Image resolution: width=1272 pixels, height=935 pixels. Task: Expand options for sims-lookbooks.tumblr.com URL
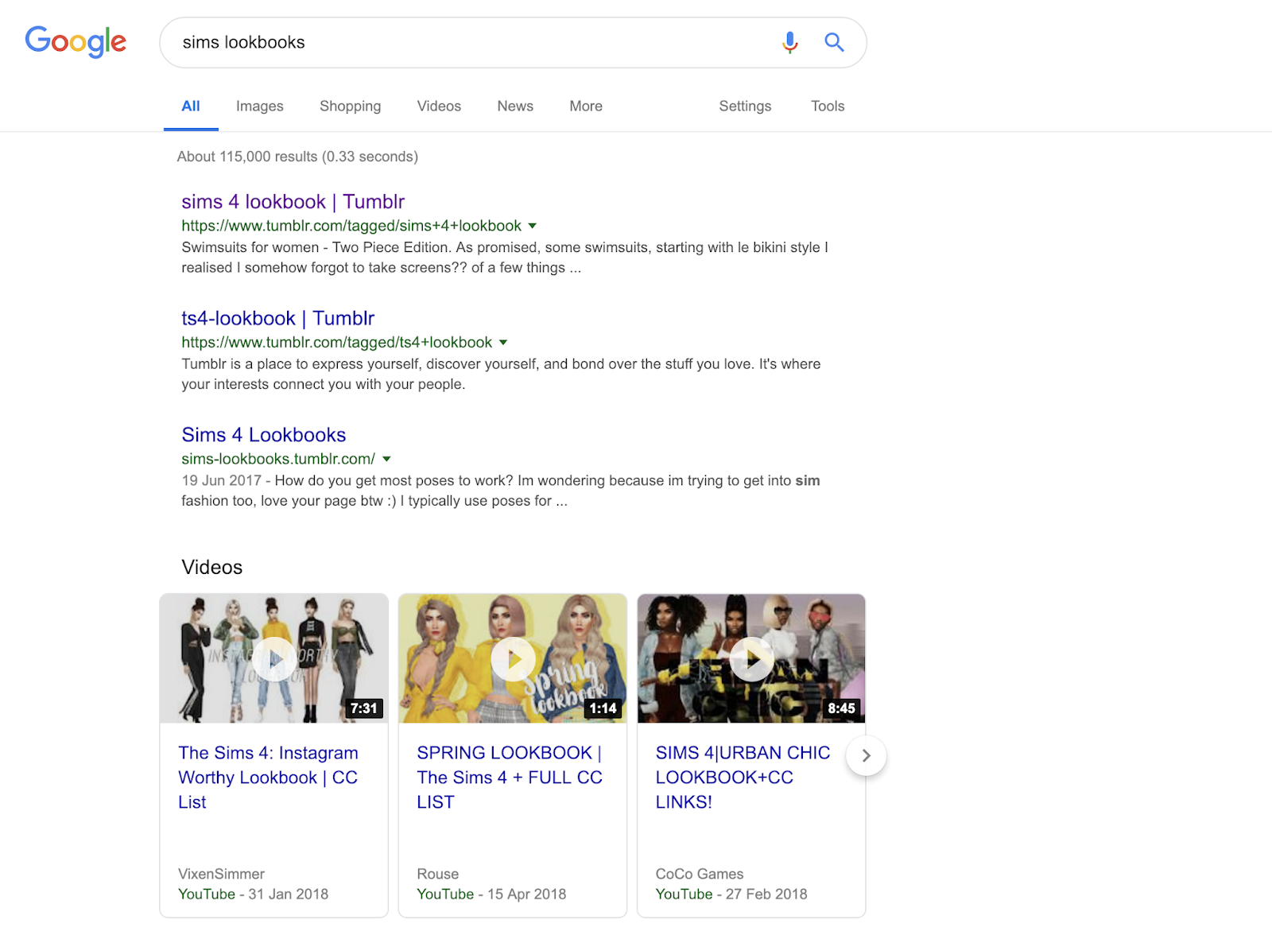point(387,459)
